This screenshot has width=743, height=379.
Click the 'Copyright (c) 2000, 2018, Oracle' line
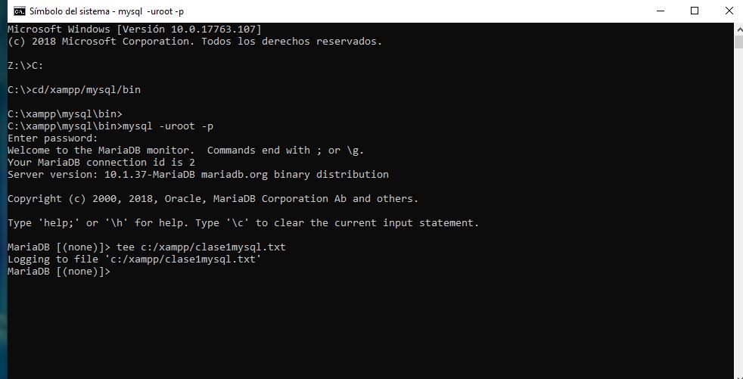coord(213,199)
